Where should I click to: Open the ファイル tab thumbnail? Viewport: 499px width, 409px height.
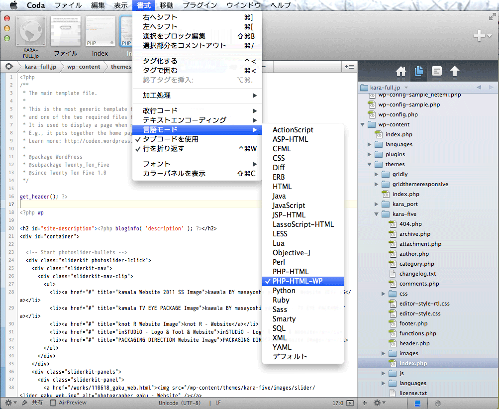point(66,31)
